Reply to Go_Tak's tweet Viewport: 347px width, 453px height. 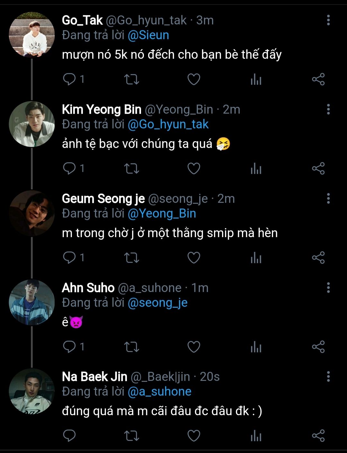point(69,79)
